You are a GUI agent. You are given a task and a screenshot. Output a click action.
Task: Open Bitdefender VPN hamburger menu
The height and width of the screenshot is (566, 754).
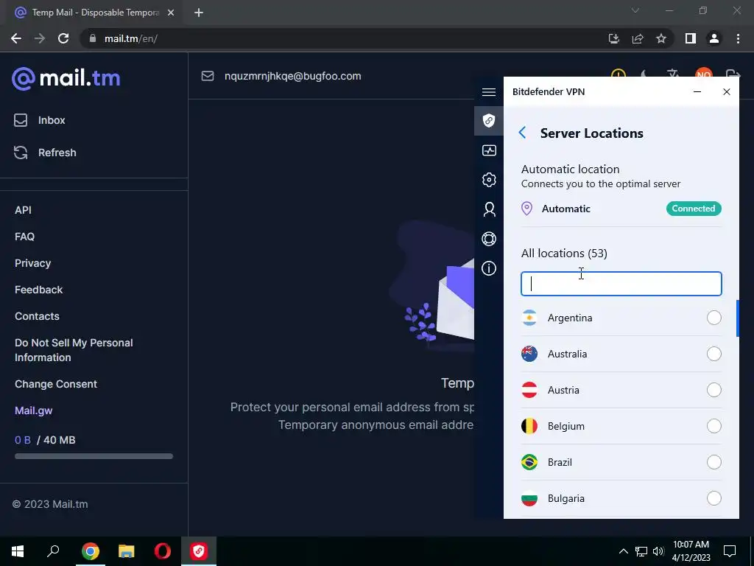click(489, 92)
